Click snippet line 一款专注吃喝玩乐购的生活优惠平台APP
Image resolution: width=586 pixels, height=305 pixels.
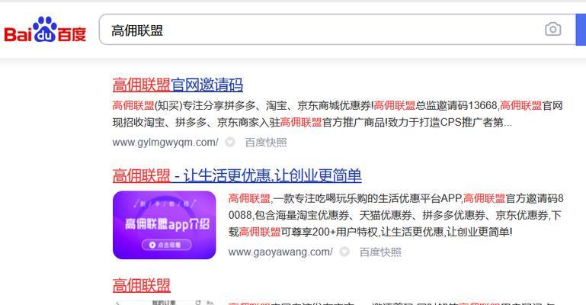point(368,198)
